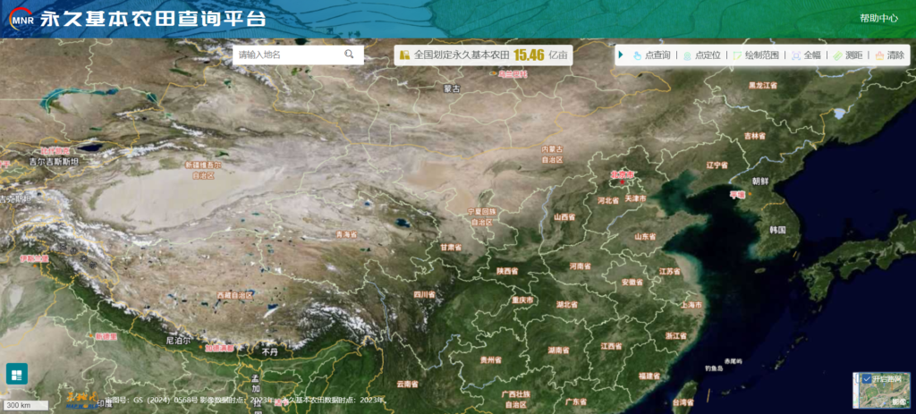This screenshot has height=414, width=916.
Task: Click the 云南省 label on map
Action: pos(407,384)
